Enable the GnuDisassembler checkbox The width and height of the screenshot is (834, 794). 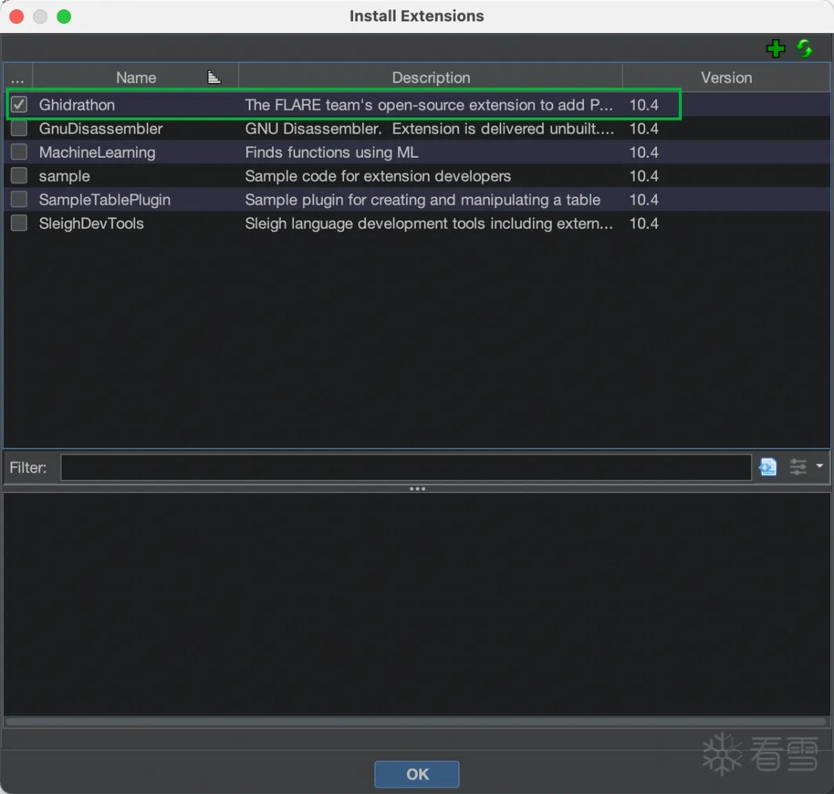click(19, 128)
